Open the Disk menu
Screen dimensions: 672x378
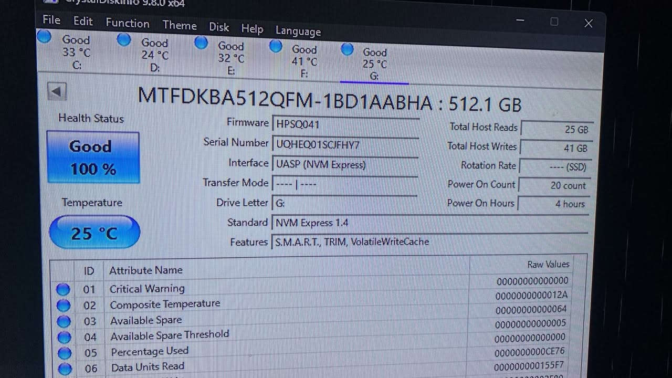(219, 27)
